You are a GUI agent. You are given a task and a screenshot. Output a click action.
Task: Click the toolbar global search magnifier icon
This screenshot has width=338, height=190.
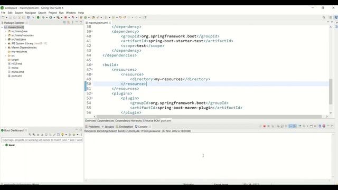(x=324, y=17)
